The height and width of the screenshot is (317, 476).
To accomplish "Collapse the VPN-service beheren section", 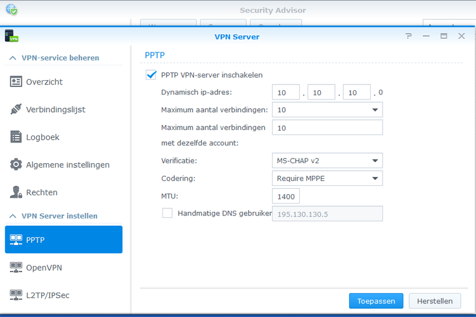I will coord(12,58).
